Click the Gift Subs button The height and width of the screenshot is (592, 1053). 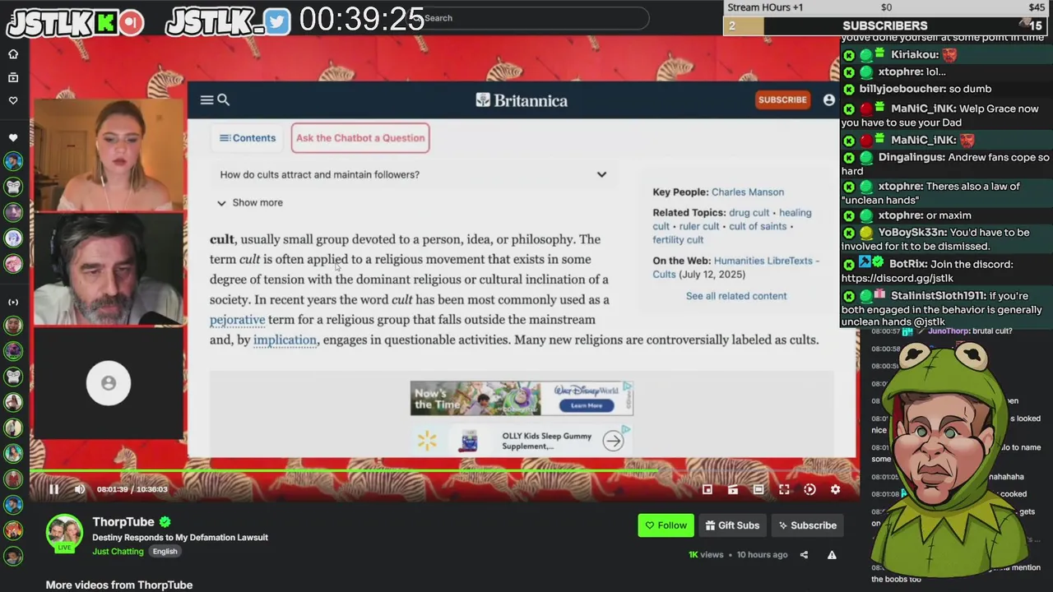[732, 525]
